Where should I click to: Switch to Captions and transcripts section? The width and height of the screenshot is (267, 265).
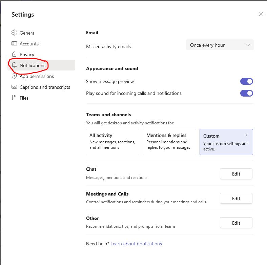click(45, 87)
